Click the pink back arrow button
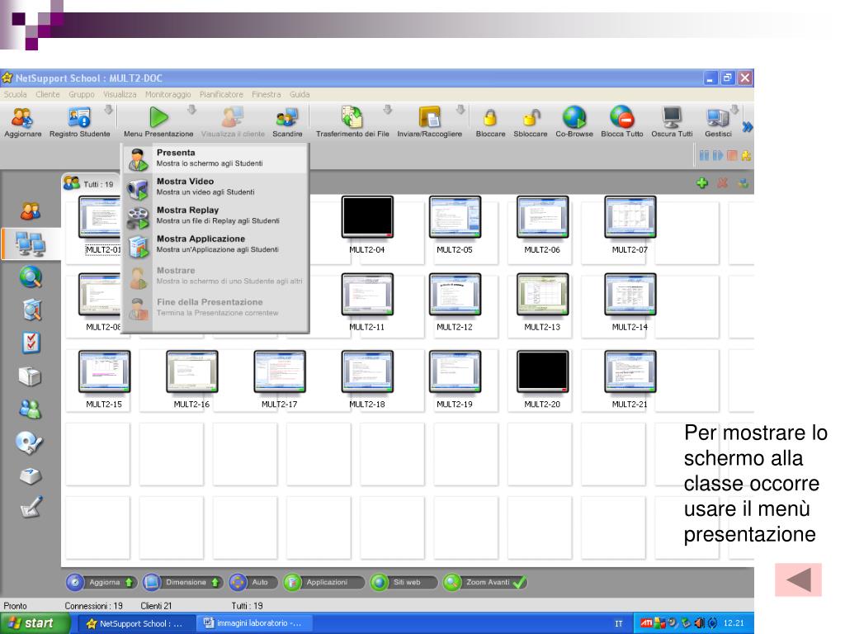The image size is (845, 634). point(798,580)
